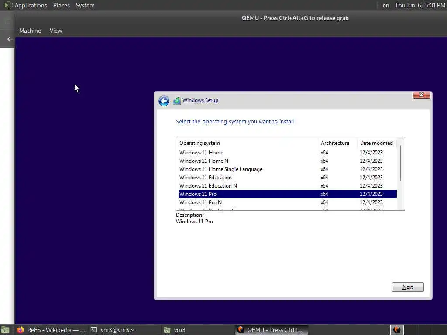This screenshot has width=447, height=335.
Task: Click the QEMU icon in bottom tray
Action: click(396, 330)
